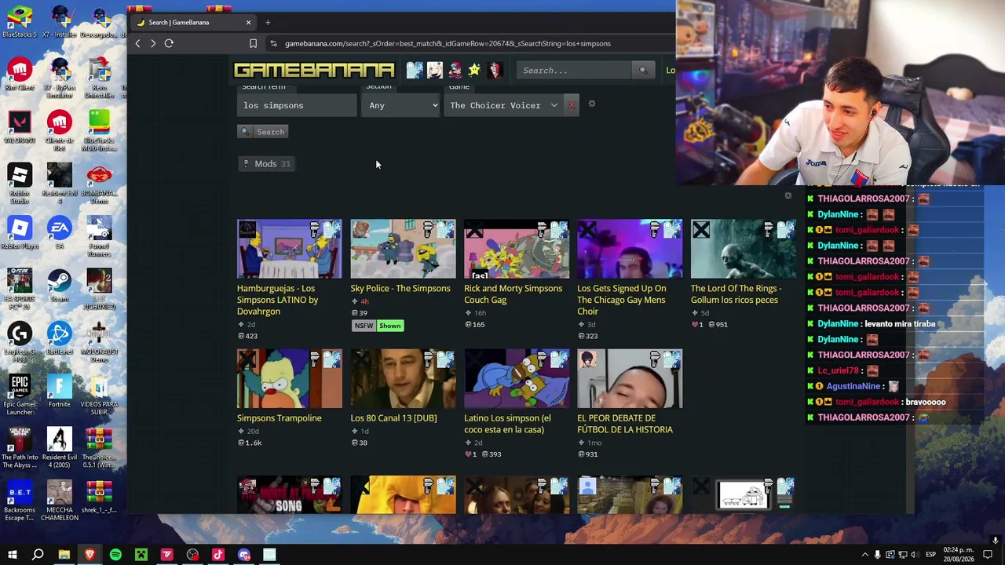Viewport: 1005px width, 565px height.
Task: Launch BlueStacks 5 from the desktop
Action: click(x=20, y=20)
